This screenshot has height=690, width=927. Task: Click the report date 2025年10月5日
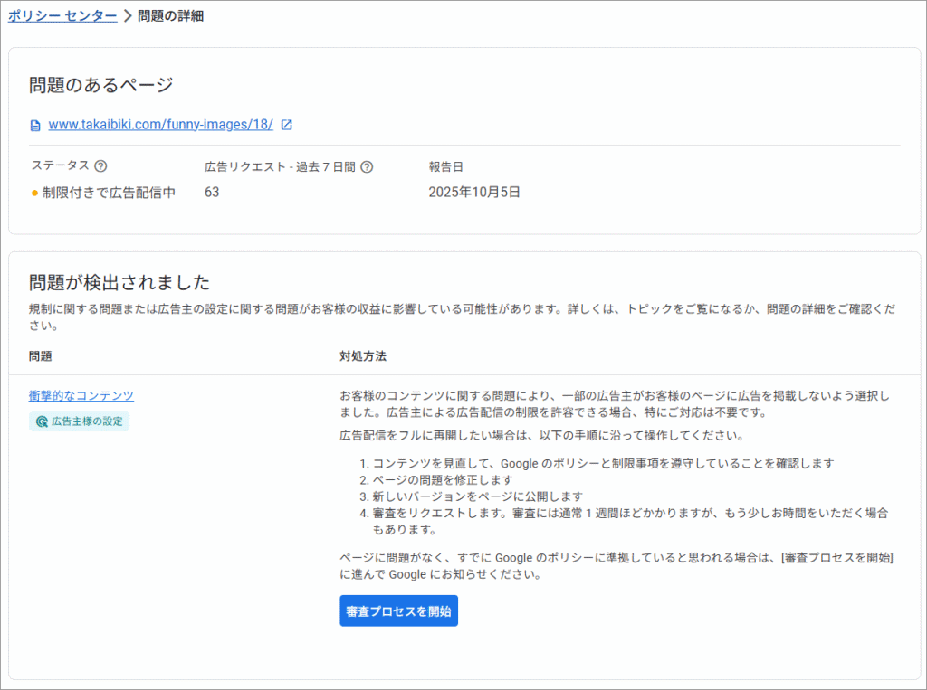pyautogui.click(x=474, y=193)
